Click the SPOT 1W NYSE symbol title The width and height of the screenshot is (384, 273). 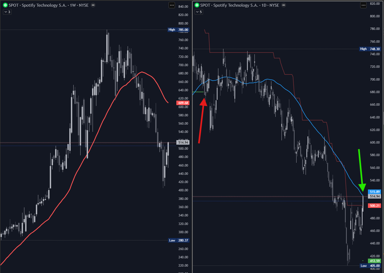pyautogui.click(x=48, y=5)
